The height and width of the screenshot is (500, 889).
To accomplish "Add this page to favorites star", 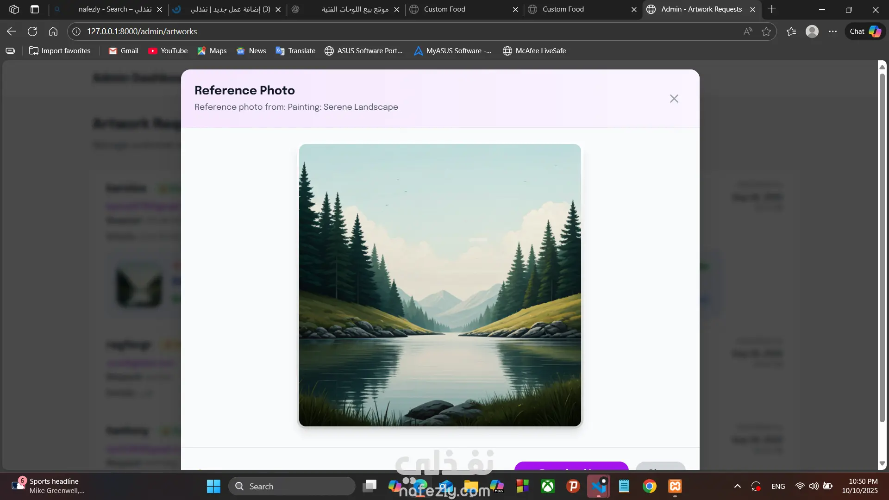I will tap(766, 31).
